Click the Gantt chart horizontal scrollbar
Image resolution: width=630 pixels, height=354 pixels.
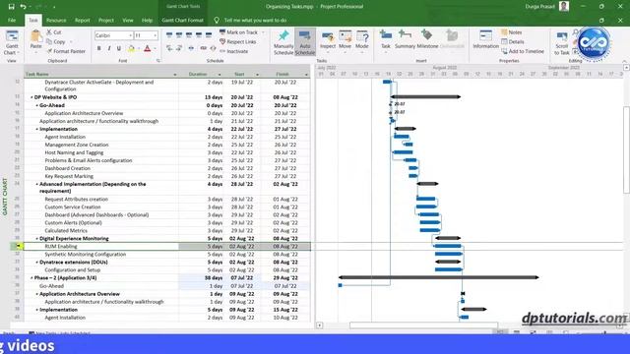pyautogui.click(x=423, y=325)
